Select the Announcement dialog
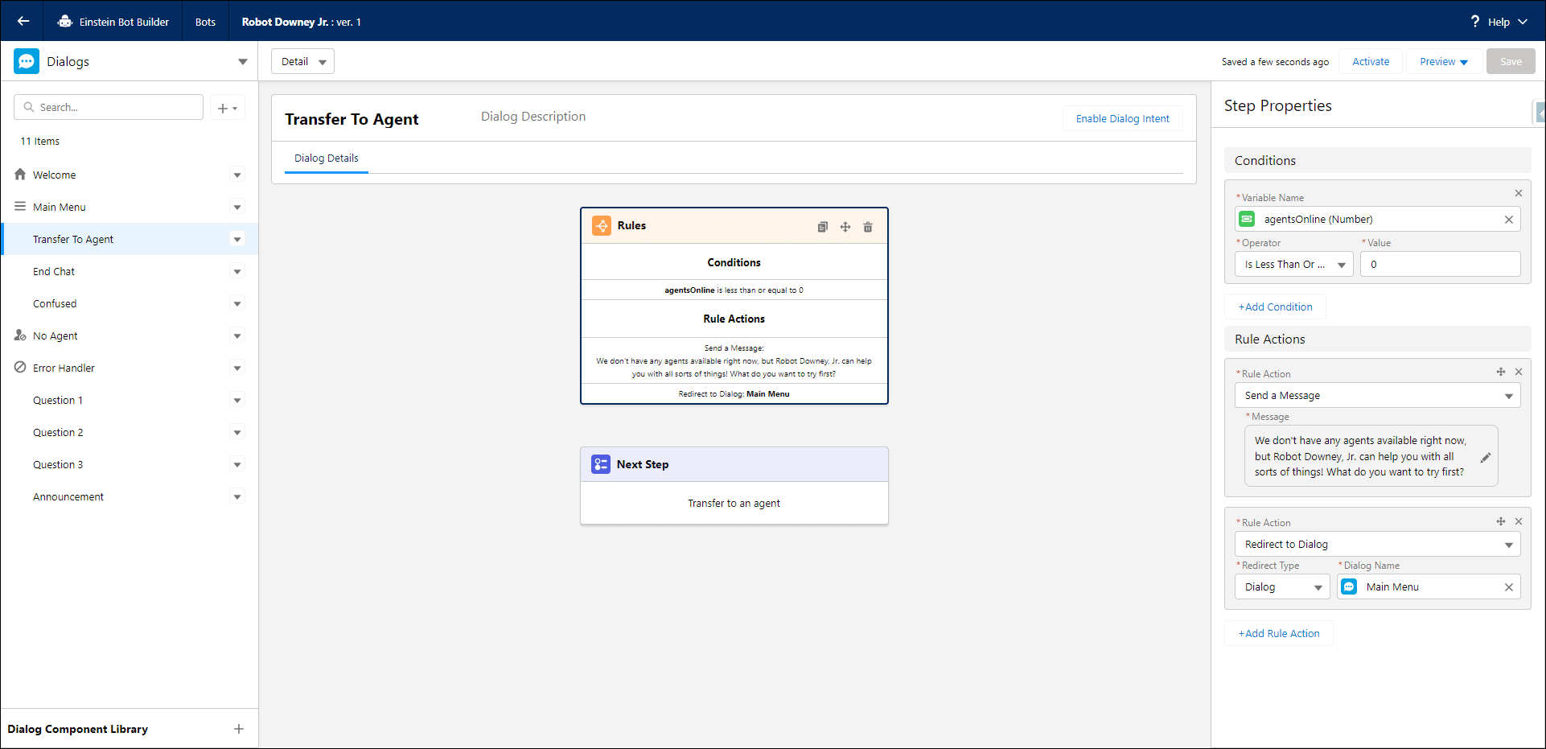The height and width of the screenshot is (749, 1546). click(x=68, y=496)
